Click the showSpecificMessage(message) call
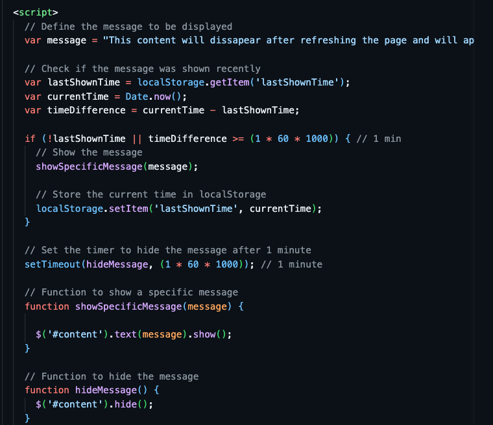This screenshot has height=425, width=493. (117, 167)
